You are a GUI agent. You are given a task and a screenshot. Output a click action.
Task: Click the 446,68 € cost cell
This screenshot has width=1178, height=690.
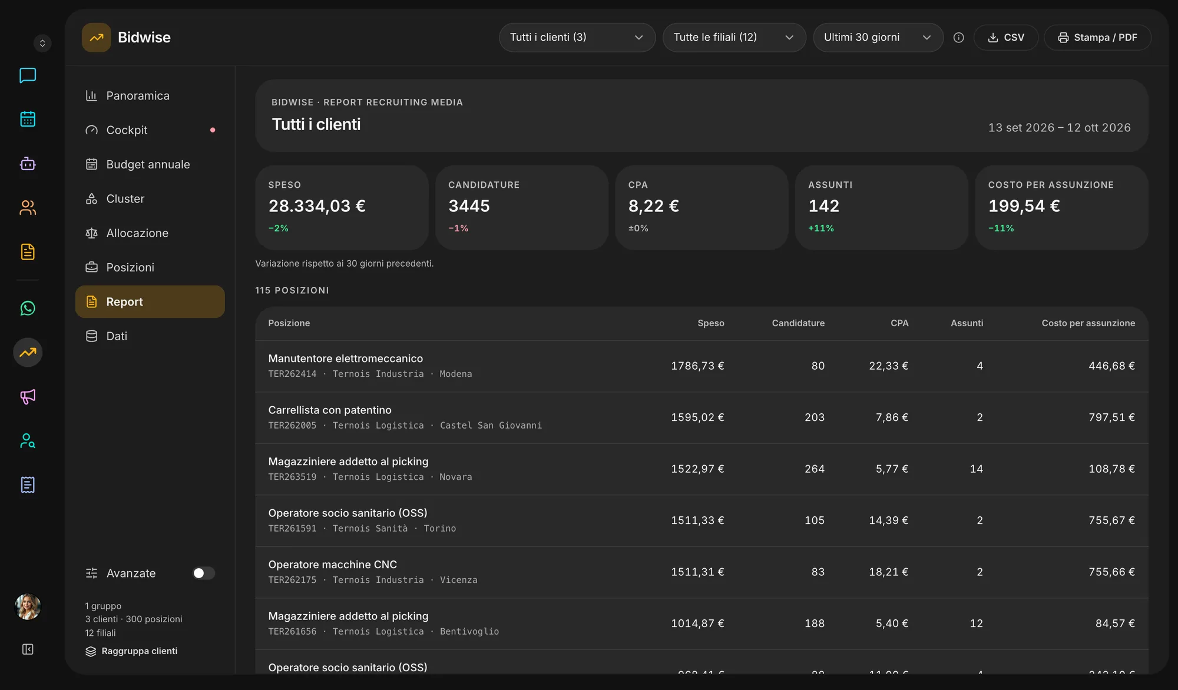click(x=1111, y=366)
